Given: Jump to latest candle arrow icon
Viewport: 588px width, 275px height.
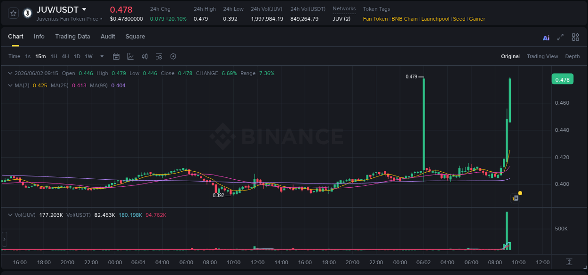Looking at the screenshot, I should tap(569, 262).
